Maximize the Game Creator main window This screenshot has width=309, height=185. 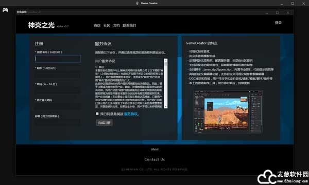(x=293, y=4)
